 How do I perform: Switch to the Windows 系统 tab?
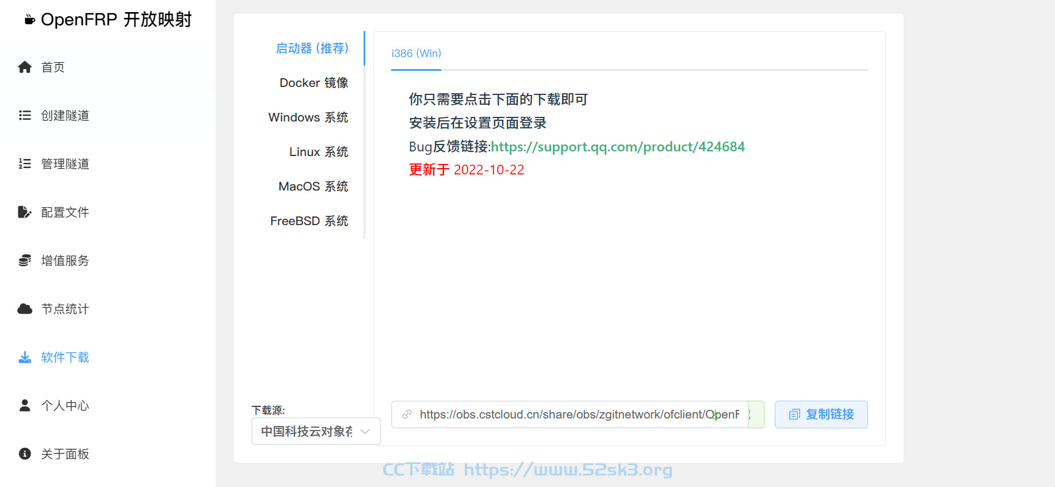point(308,117)
